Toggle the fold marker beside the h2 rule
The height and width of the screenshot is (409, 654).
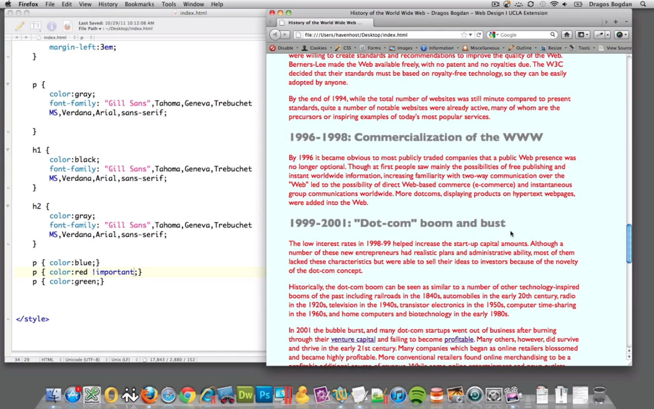[x=8, y=207]
